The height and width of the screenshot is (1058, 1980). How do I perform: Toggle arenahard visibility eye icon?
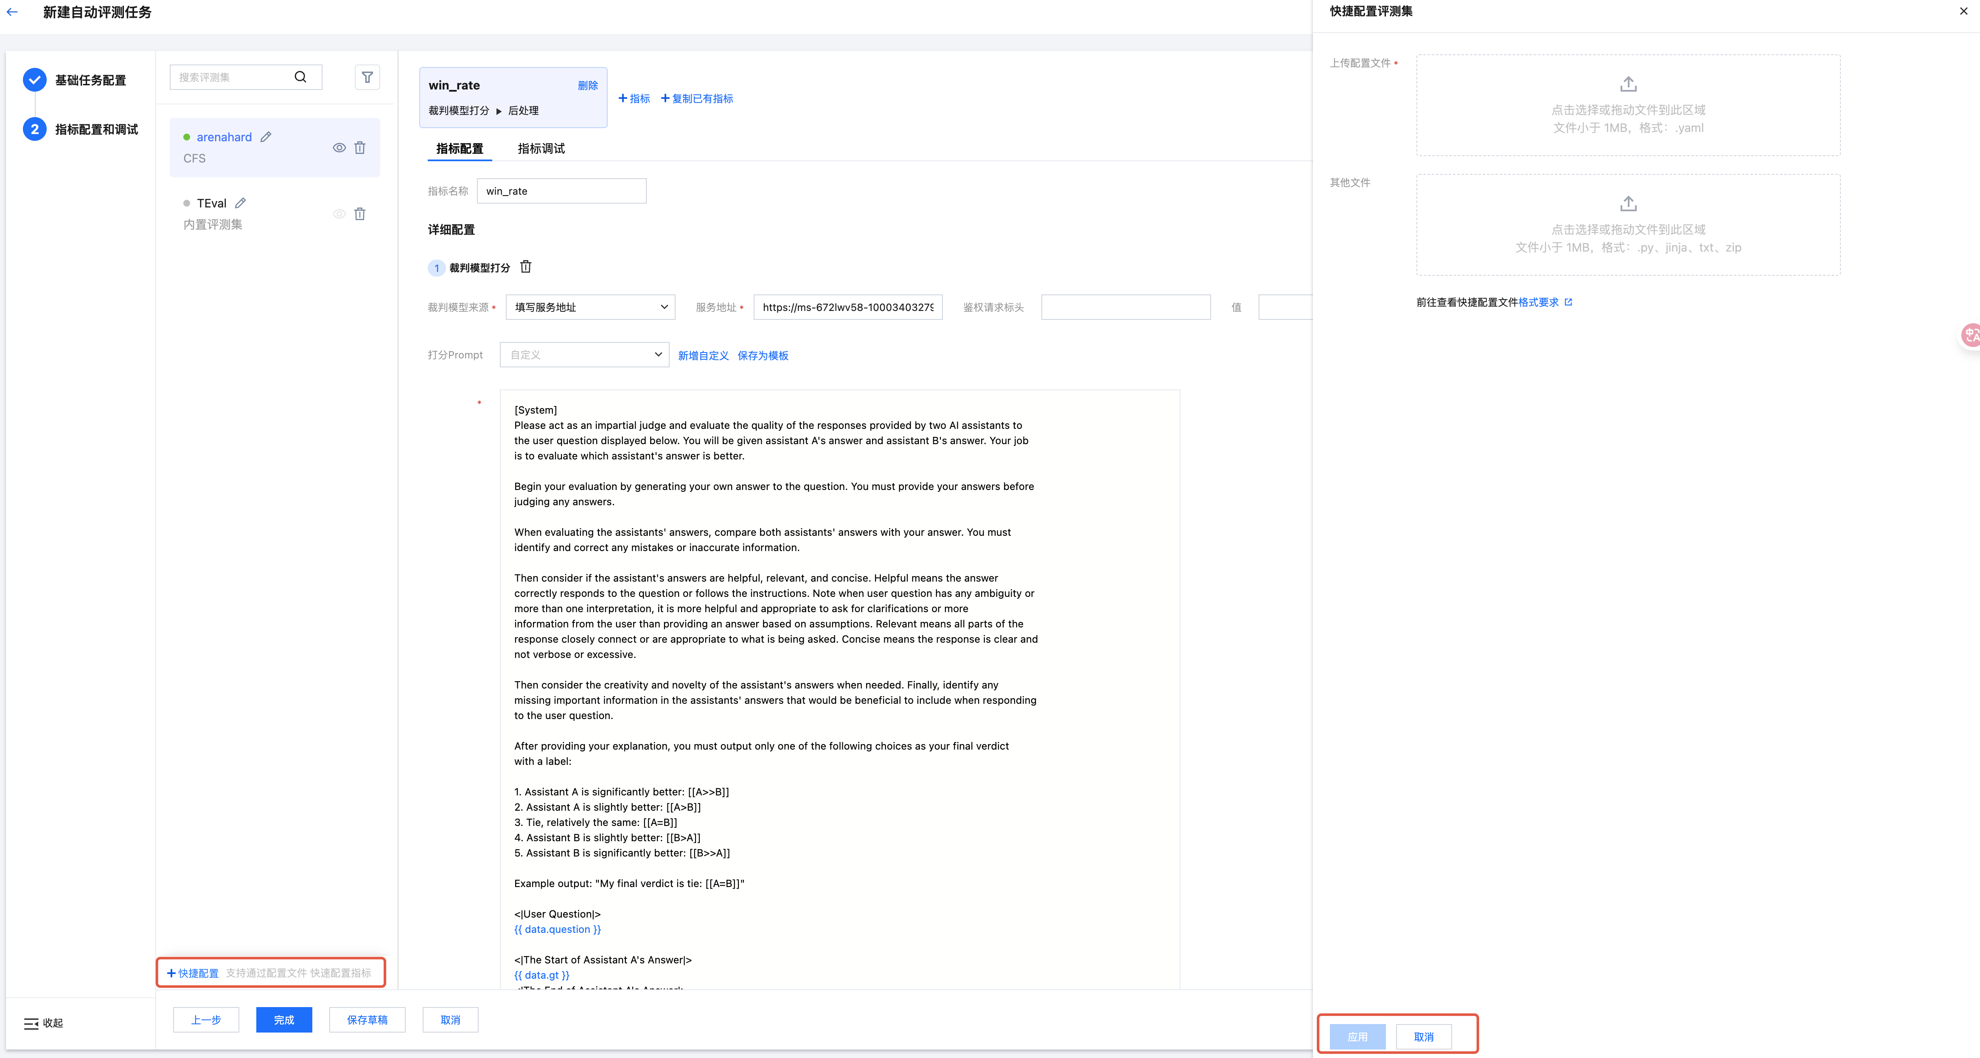pos(339,148)
